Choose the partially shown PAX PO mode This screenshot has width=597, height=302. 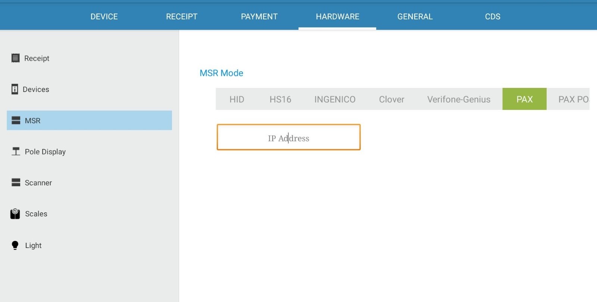pyautogui.click(x=568, y=99)
